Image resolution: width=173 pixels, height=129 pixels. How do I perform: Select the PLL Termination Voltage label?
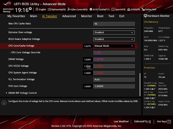tap(21, 79)
